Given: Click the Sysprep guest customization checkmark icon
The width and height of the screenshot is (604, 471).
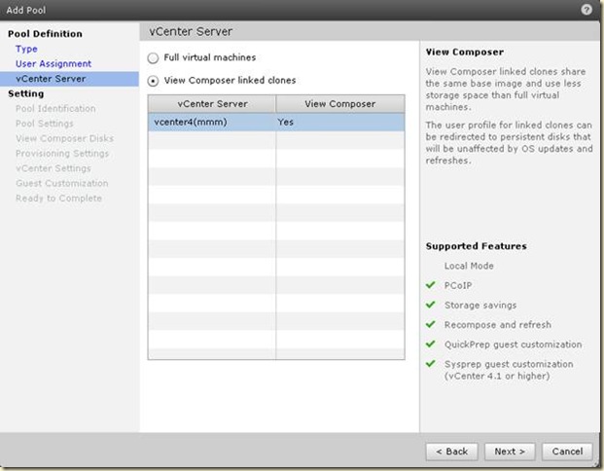Looking at the screenshot, I should click(x=430, y=363).
